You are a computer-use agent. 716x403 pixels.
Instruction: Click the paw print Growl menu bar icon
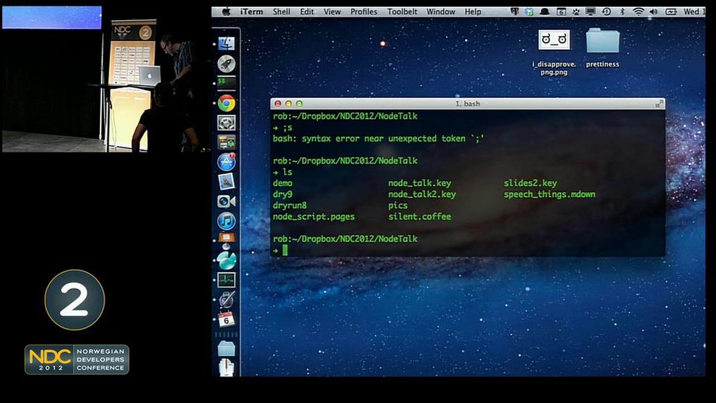pos(575,12)
